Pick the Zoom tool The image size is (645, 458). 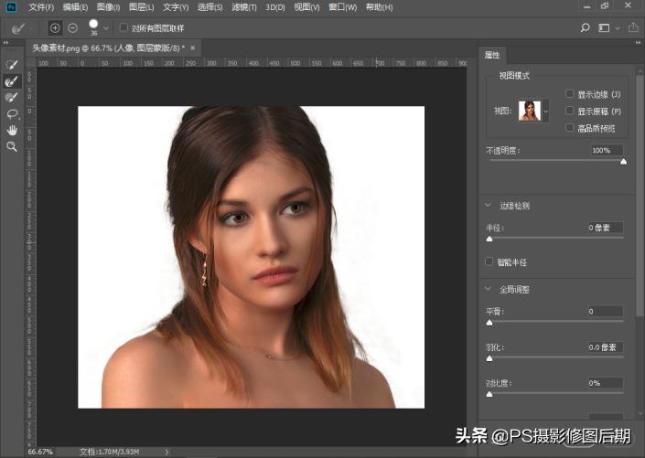click(12, 146)
